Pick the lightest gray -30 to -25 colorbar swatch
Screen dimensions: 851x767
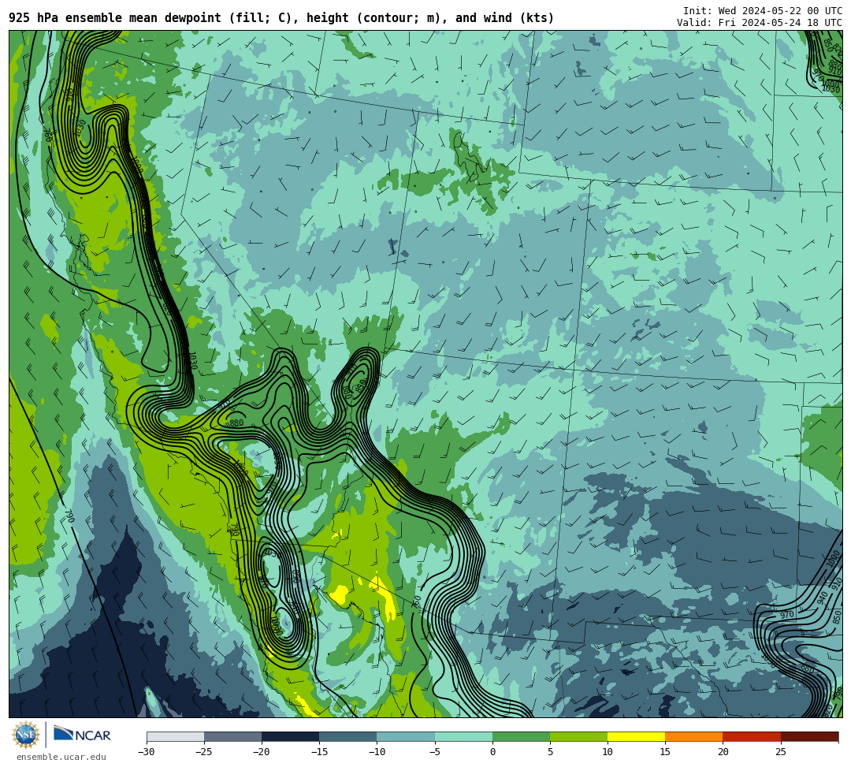pyautogui.click(x=175, y=736)
